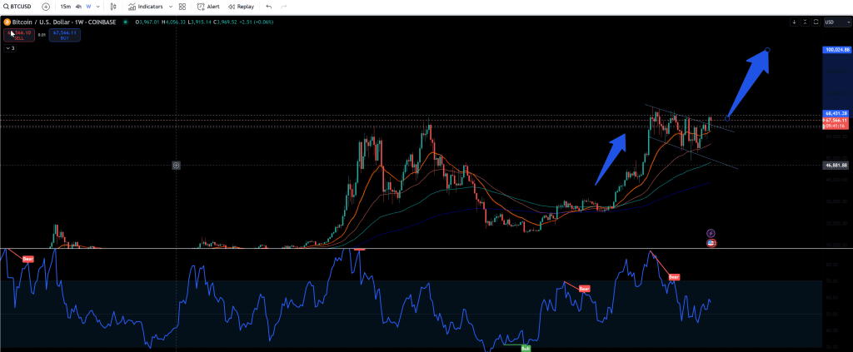This screenshot has height=352, width=853.
Task: Click the purple lightning event icon
Action: [711, 233]
